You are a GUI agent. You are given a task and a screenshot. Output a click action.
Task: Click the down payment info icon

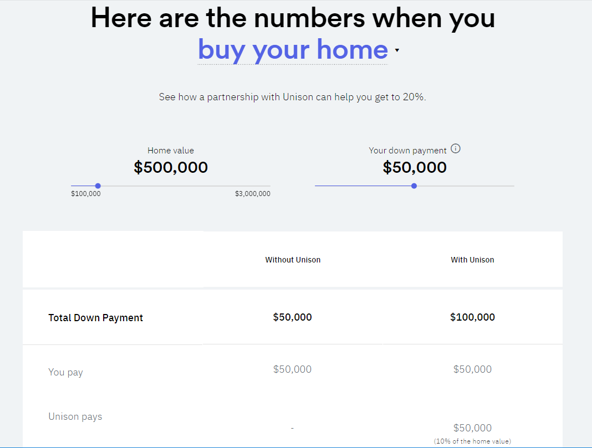(456, 148)
